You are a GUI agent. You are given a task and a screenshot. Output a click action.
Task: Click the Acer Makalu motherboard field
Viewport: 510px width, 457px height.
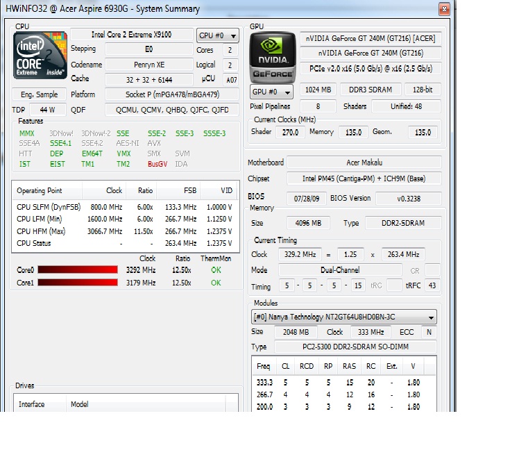[364, 163]
